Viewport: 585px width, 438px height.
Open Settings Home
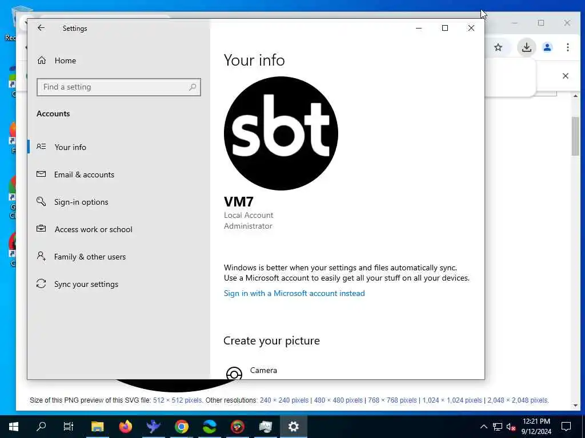[x=57, y=60]
